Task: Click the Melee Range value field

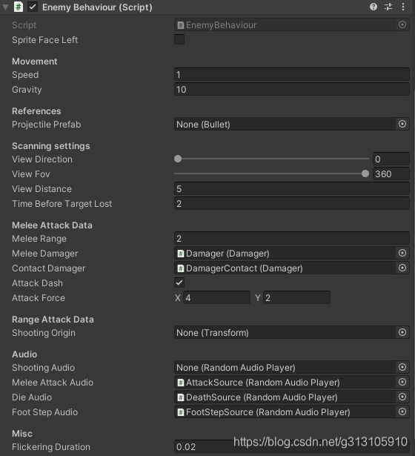Action: 292,239
